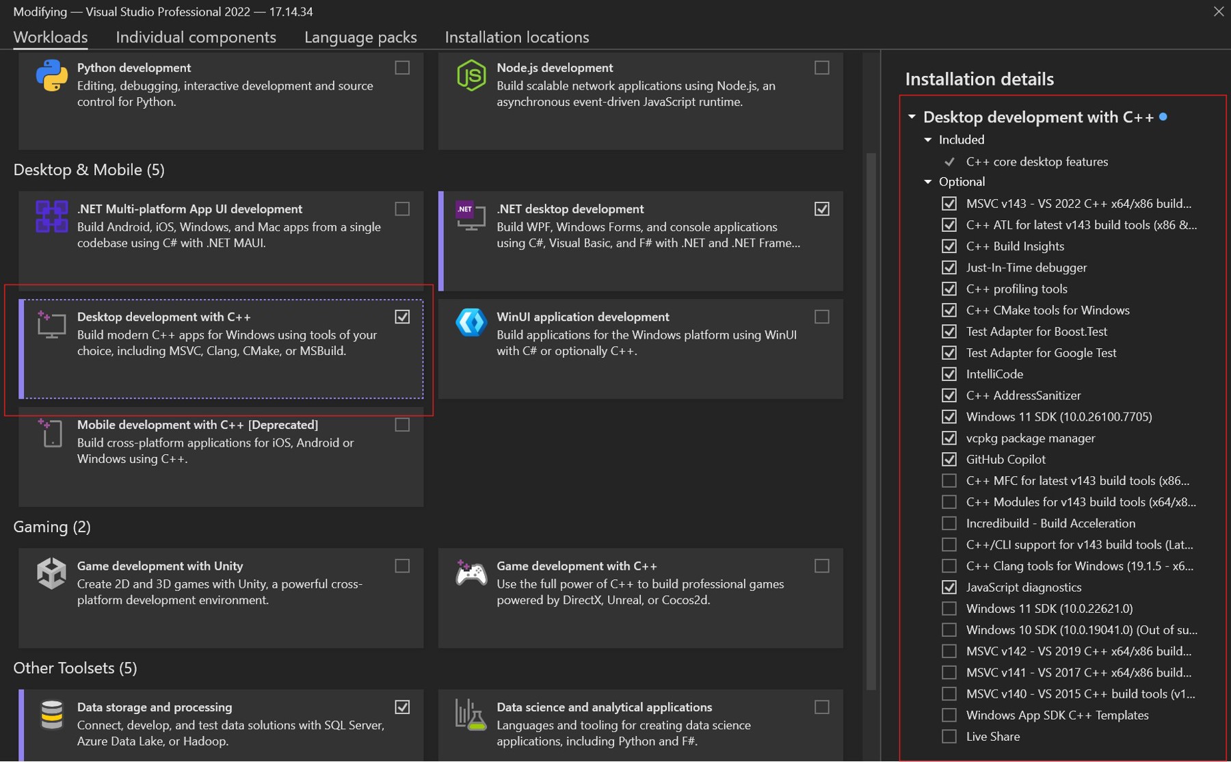Click the Data science and analytical applications icon
The height and width of the screenshot is (762, 1231).
point(471,714)
